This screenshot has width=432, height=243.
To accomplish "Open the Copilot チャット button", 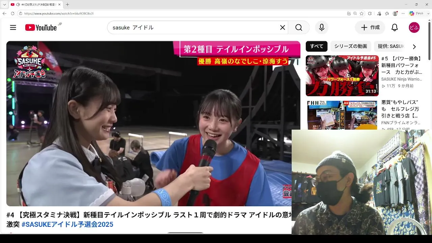I will [x=416, y=13].
